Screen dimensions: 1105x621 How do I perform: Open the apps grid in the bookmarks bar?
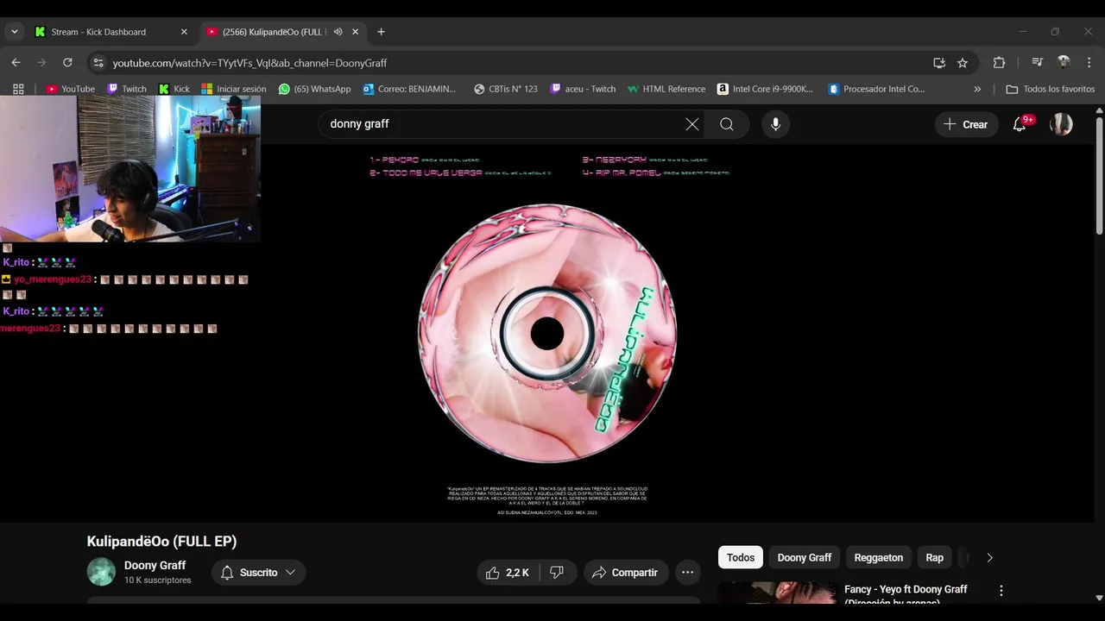(18, 89)
